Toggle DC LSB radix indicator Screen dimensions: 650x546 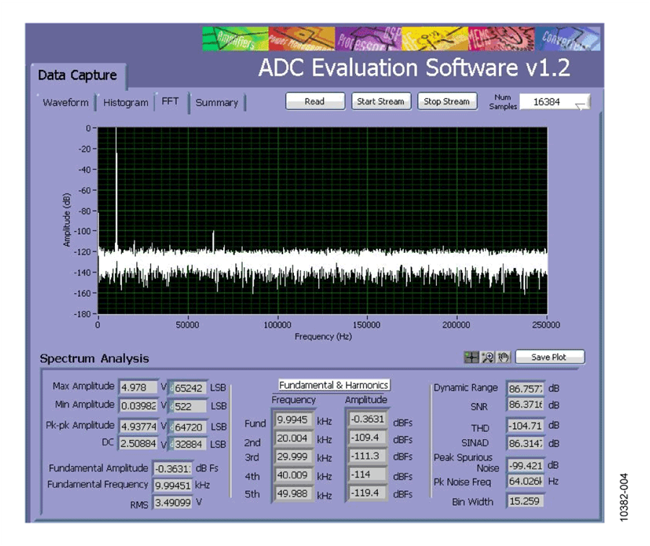[x=171, y=444]
